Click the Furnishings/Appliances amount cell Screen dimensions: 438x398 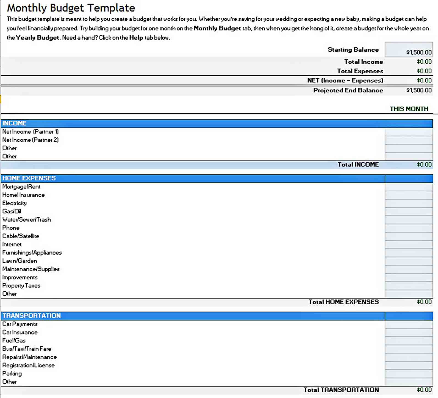[409, 253]
